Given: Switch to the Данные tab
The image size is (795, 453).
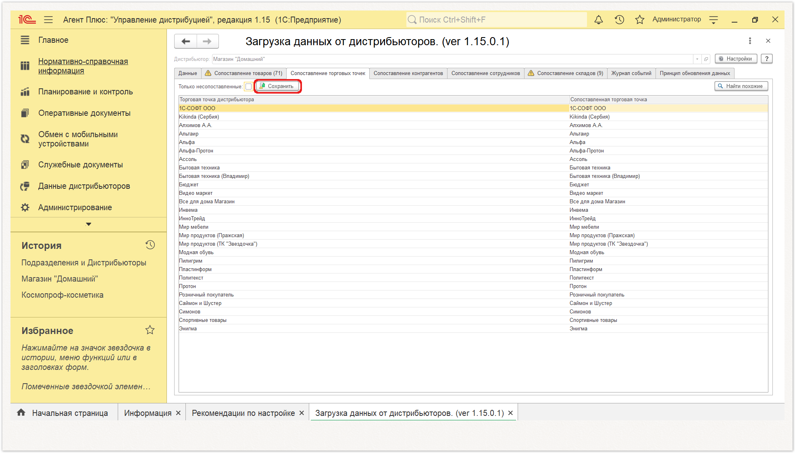Looking at the screenshot, I should tap(188, 73).
